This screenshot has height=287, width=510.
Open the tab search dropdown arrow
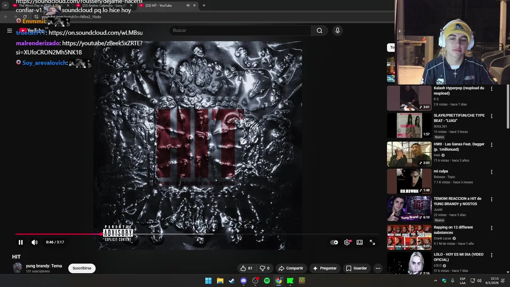(5, 5)
